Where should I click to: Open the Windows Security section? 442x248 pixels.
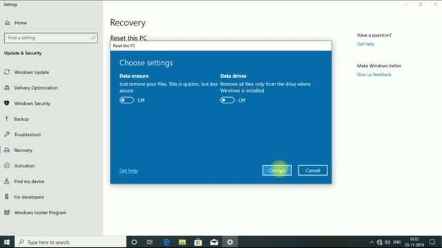pos(32,103)
